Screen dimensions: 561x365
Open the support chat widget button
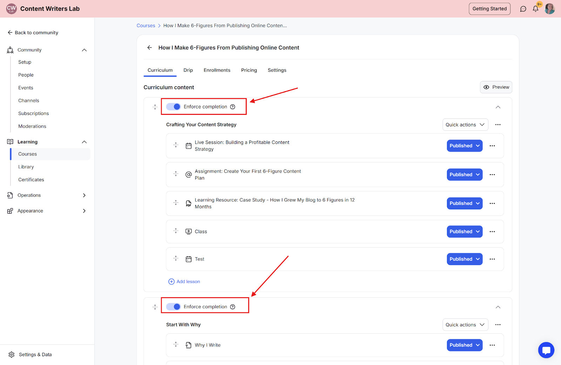point(546,350)
